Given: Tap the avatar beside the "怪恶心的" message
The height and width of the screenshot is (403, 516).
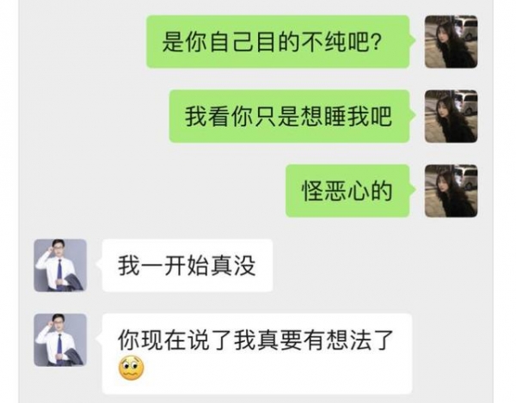Looking at the screenshot, I should pyautogui.click(x=451, y=191).
